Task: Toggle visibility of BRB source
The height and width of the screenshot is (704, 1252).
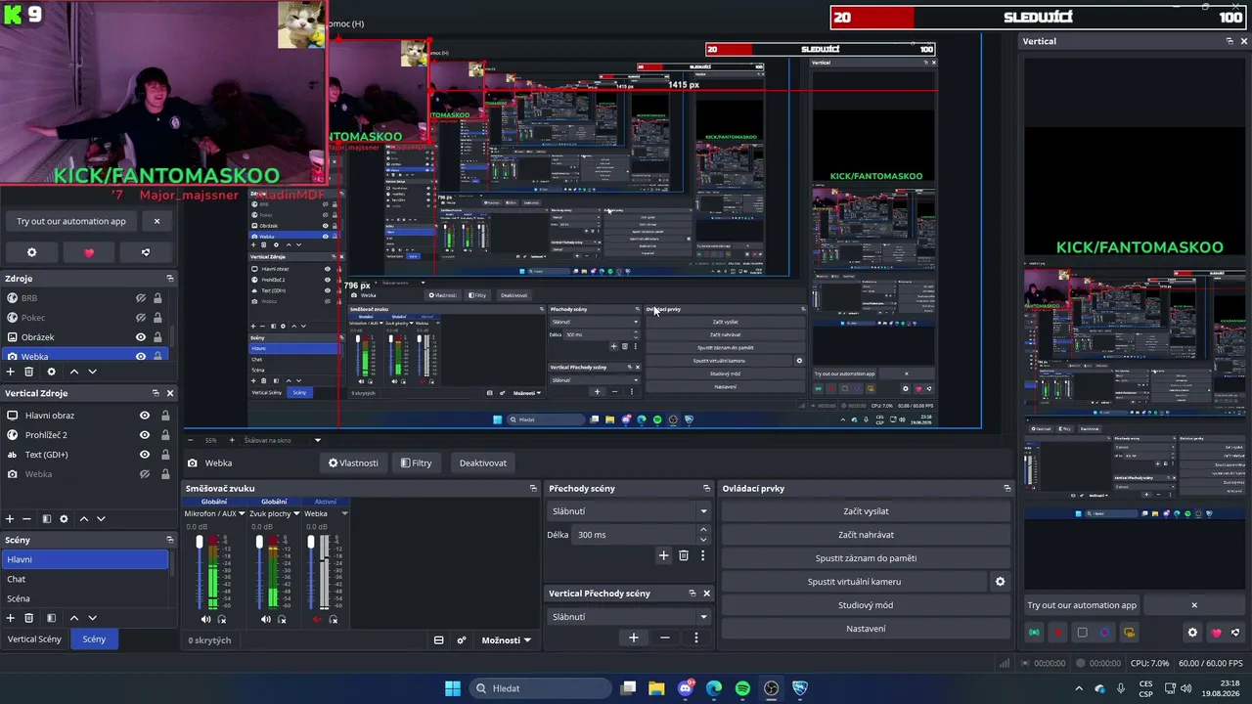Action: tap(141, 298)
